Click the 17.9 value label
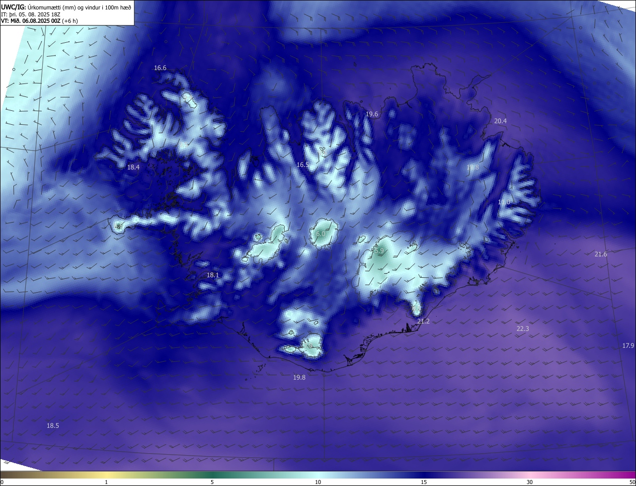 (x=628, y=346)
